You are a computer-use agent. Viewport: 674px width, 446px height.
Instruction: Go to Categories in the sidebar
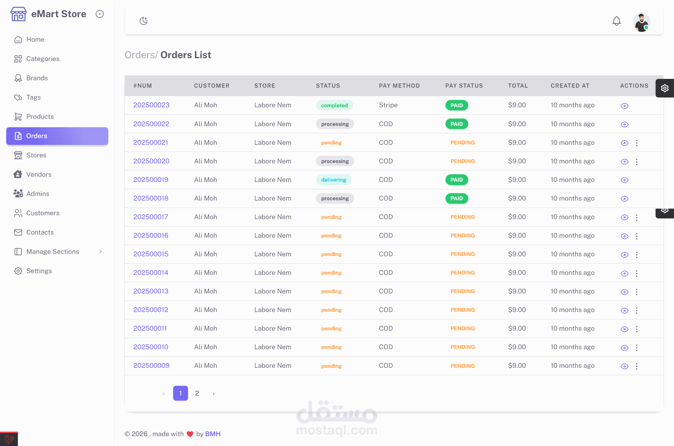[x=42, y=59]
